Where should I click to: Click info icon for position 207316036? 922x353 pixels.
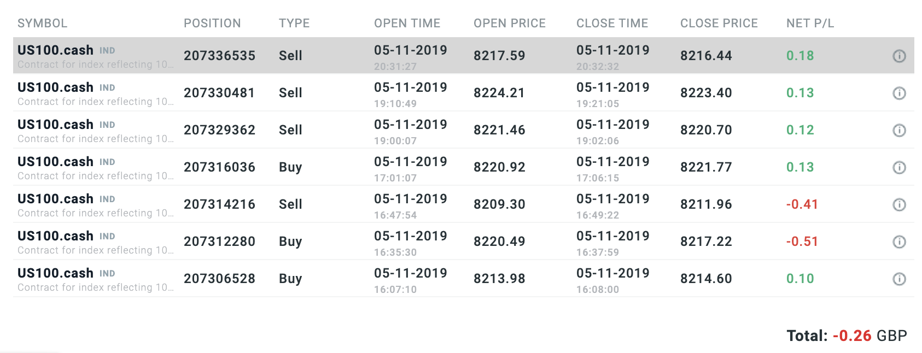899,167
